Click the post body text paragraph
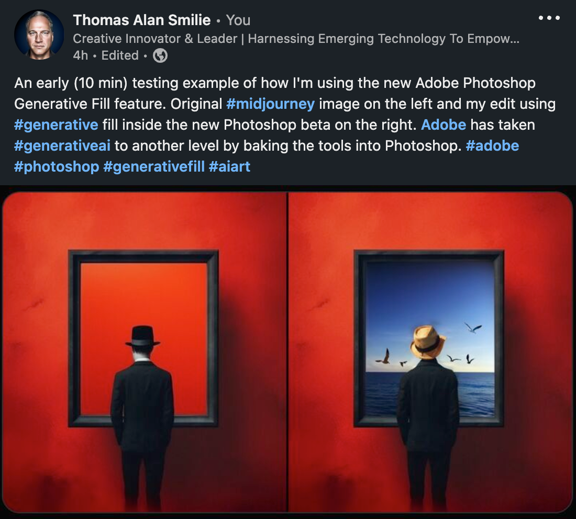This screenshot has width=576, height=519. 285,125
